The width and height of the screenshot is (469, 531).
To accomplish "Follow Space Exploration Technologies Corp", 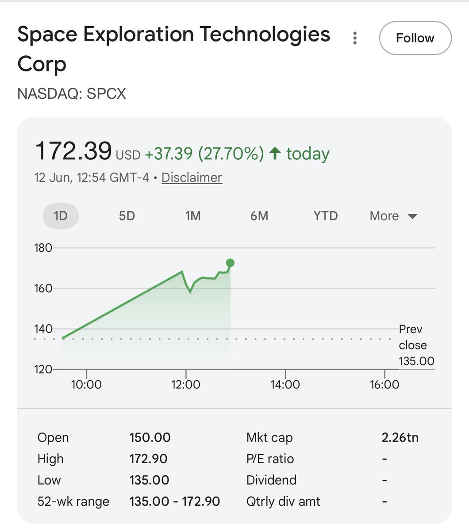I will coord(415,38).
